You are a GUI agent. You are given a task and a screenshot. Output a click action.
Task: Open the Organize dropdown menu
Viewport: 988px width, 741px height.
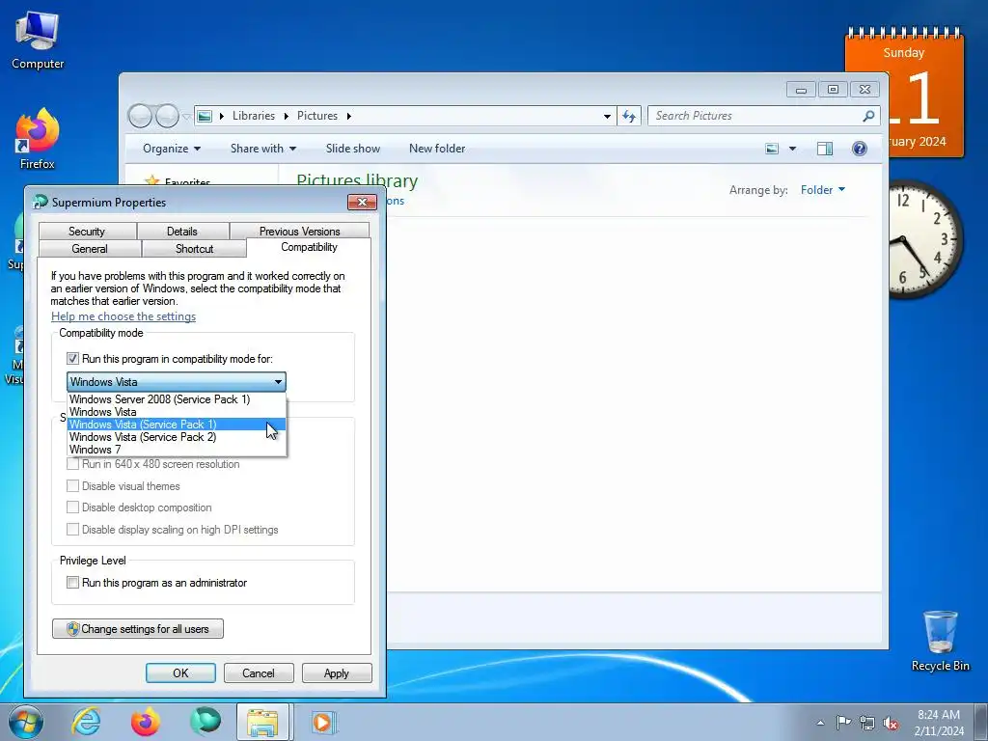click(172, 149)
